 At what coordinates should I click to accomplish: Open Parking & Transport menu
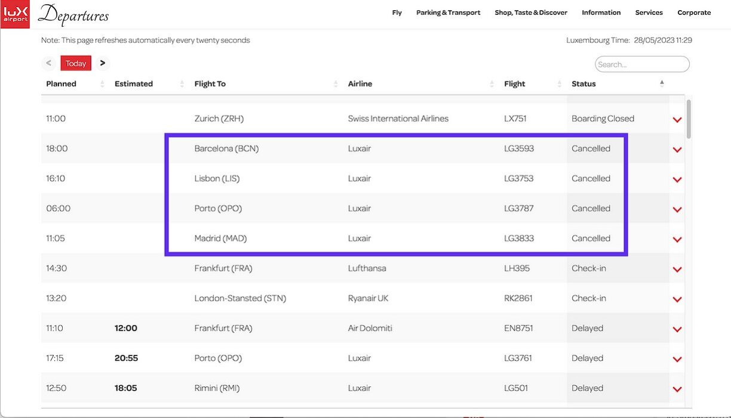448,13
